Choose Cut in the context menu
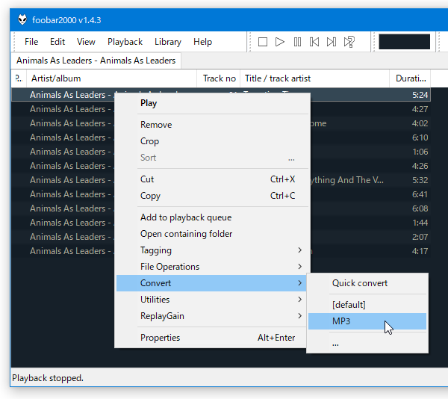The width and height of the screenshot is (448, 399). pyautogui.click(x=212, y=179)
